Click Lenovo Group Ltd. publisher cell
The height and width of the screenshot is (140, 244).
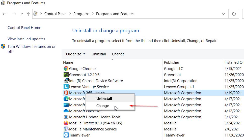179,87
